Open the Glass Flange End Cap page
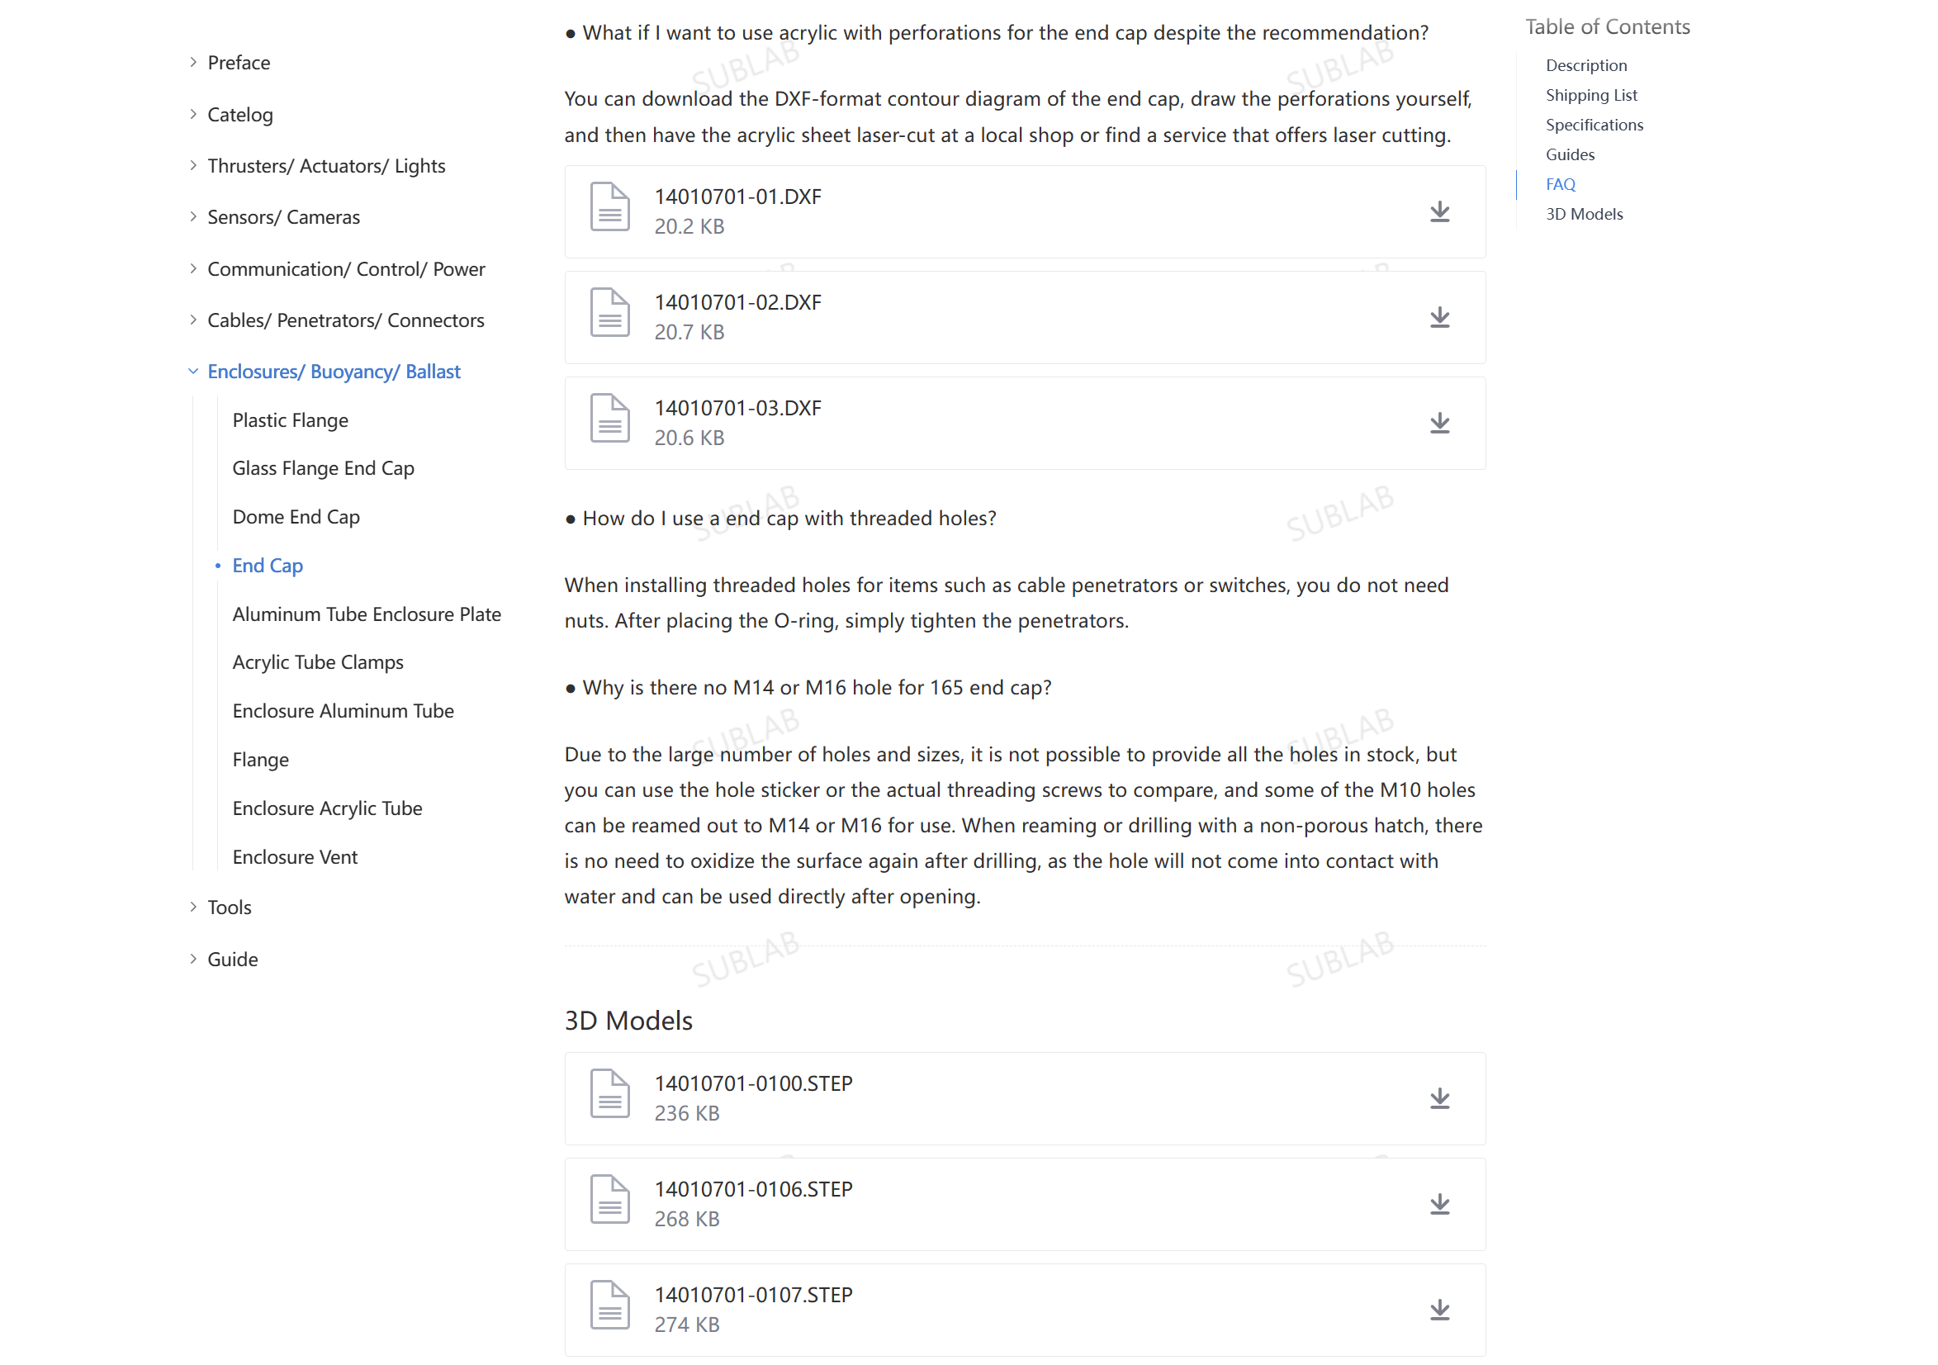The width and height of the screenshot is (1938, 1365). point(324,467)
